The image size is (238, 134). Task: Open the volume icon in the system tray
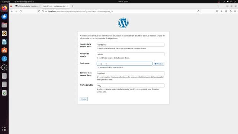point(228,1)
